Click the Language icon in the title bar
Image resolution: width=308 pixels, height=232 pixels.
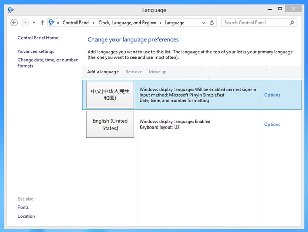(x=10, y=9)
